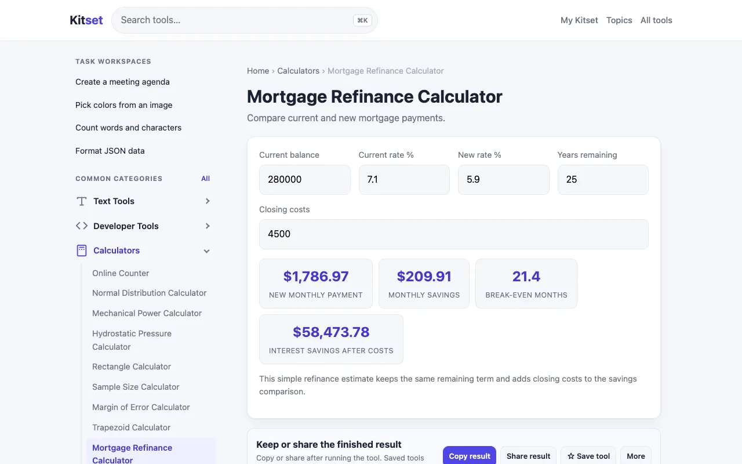Click the Calculators category icon
Image resolution: width=742 pixels, height=464 pixels.
[x=82, y=251]
